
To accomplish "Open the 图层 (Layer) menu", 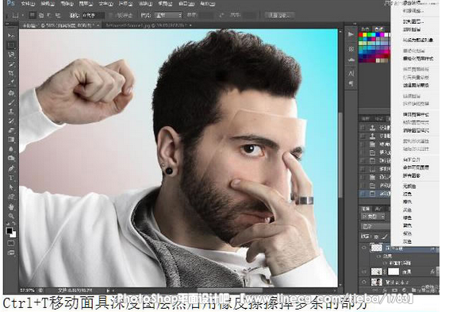I will click(86, 4).
